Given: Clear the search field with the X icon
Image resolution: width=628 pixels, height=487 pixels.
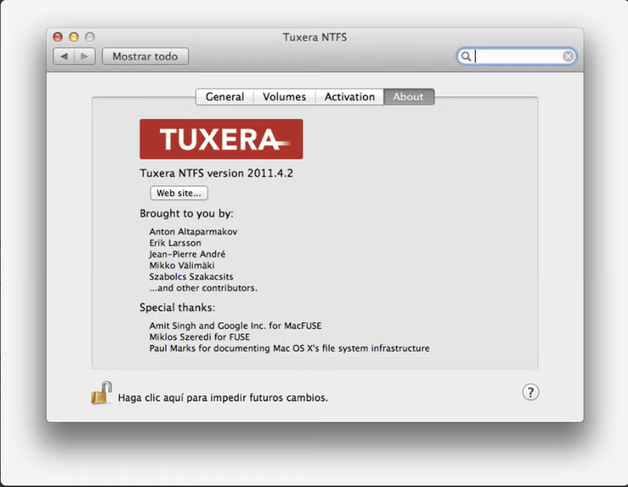Looking at the screenshot, I should coord(568,57).
